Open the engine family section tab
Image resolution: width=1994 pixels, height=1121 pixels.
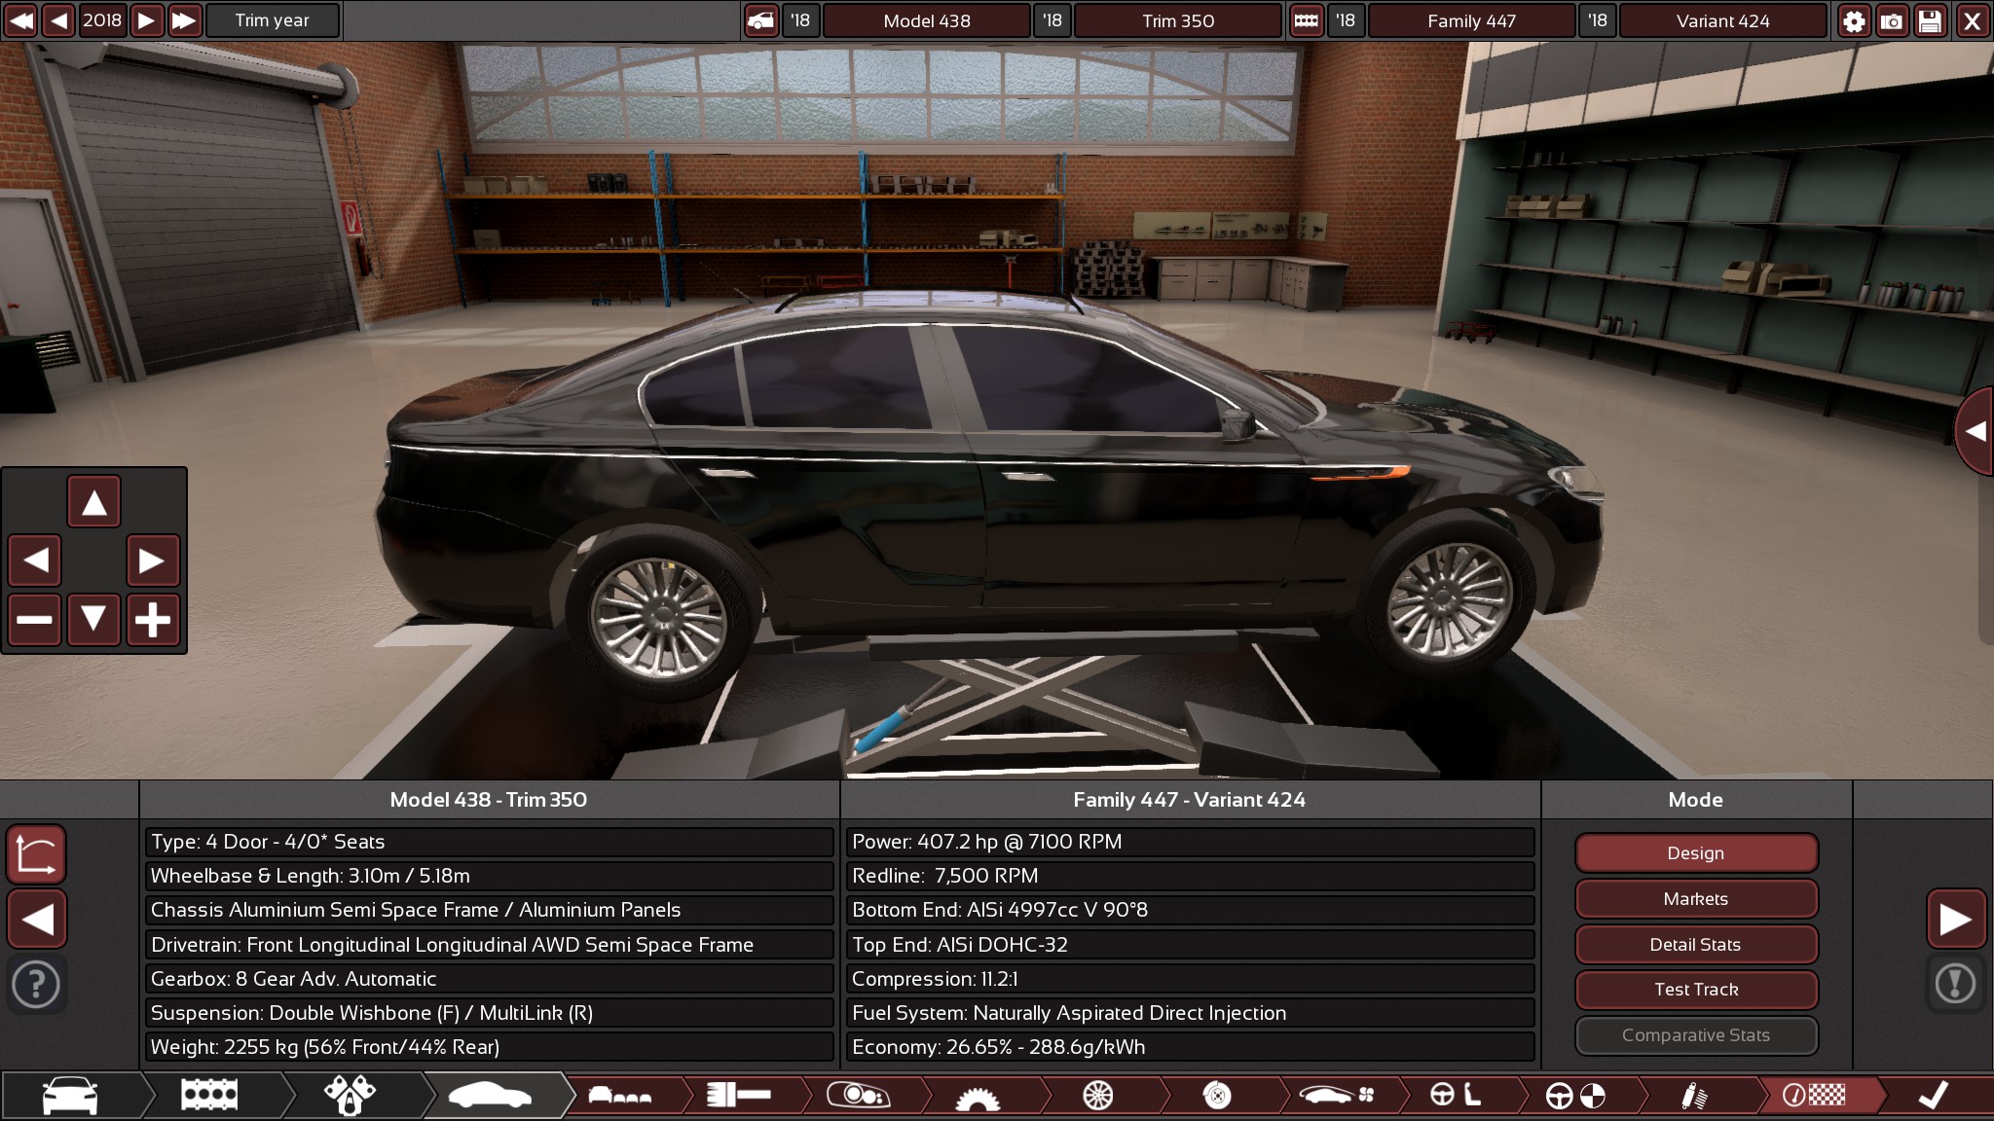click(210, 1096)
